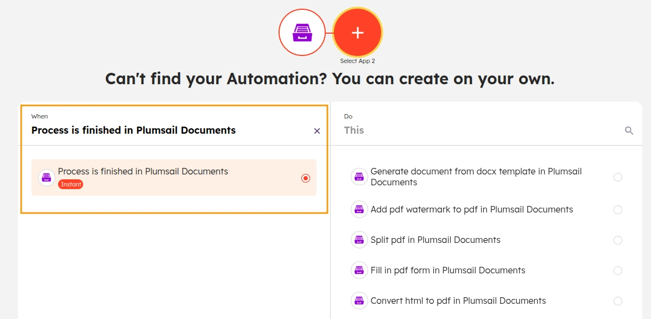
Task: Click 'Add pdf watermark to pdf' action text
Action: pyautogui.click(x=472, y=209)
